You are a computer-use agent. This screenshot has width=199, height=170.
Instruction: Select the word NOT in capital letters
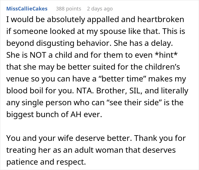[38, 55]
